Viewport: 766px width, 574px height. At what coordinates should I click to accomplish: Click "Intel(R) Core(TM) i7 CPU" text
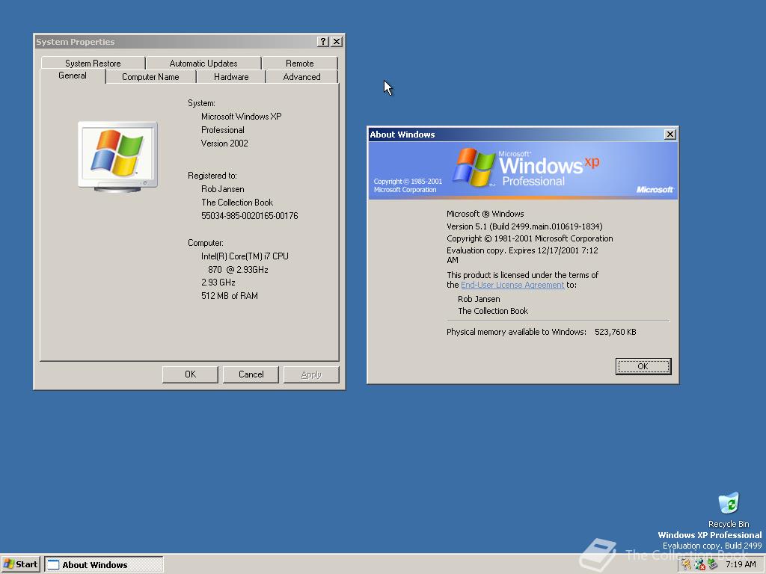pyautogui.click(x=245, y=256)
